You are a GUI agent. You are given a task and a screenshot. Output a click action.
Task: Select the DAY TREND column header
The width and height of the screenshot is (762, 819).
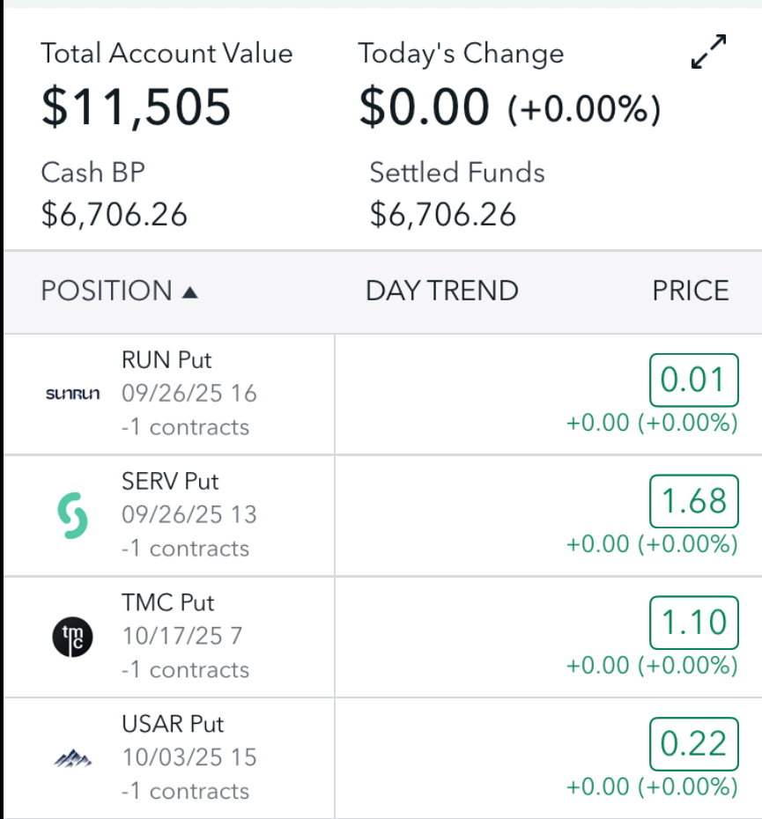[x=441, y=291]
